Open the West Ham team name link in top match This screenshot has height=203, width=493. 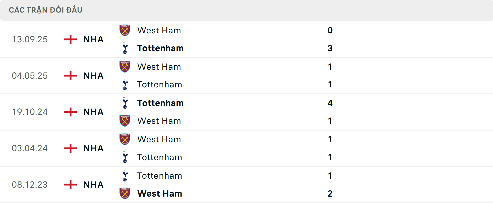coord(159,30)
